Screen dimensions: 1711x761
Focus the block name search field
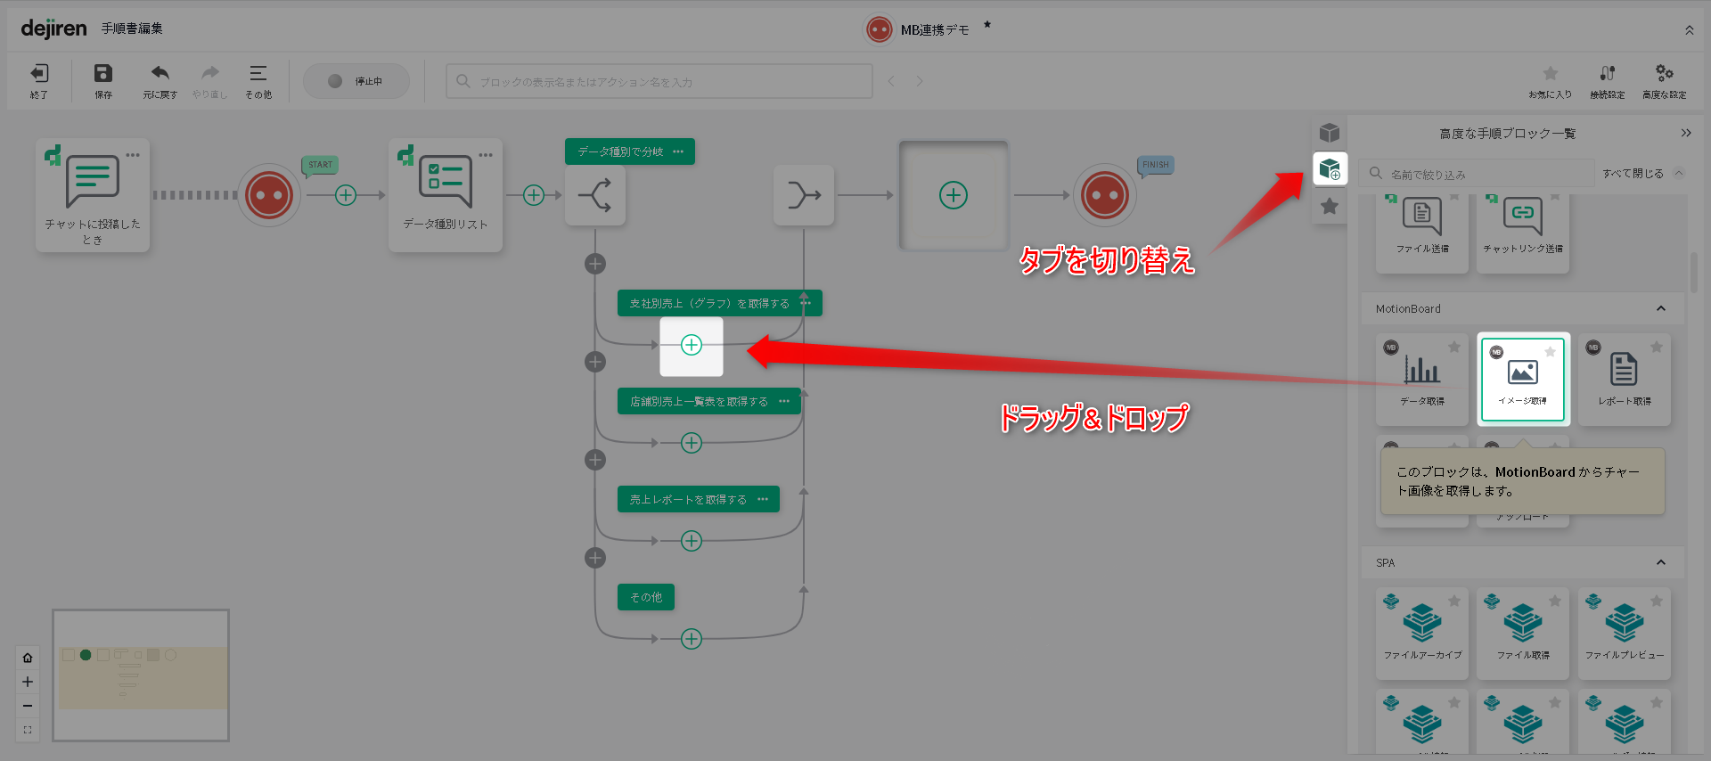coord(659,81)
